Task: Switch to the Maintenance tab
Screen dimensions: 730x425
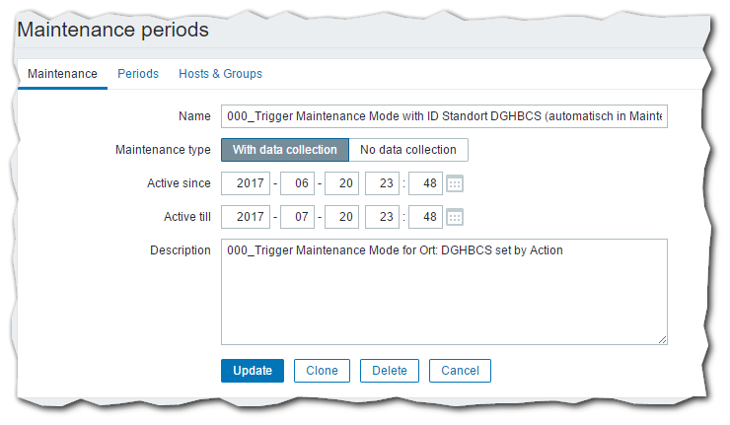Action: [x=62, y=74]
